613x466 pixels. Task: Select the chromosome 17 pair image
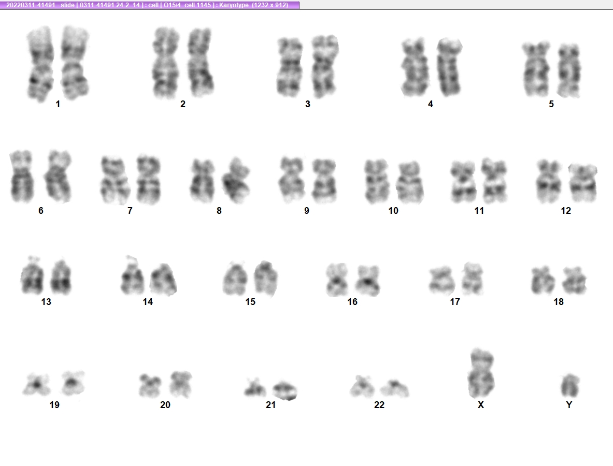click(456, 279)
